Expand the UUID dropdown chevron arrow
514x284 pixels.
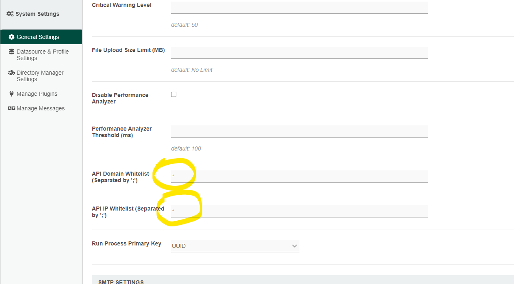pos(295,246)
